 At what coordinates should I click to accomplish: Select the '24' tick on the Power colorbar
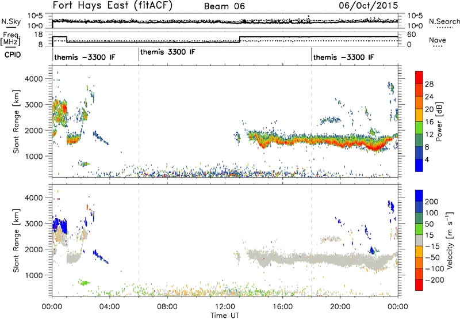pyautogui.click(x=429, y=97)
